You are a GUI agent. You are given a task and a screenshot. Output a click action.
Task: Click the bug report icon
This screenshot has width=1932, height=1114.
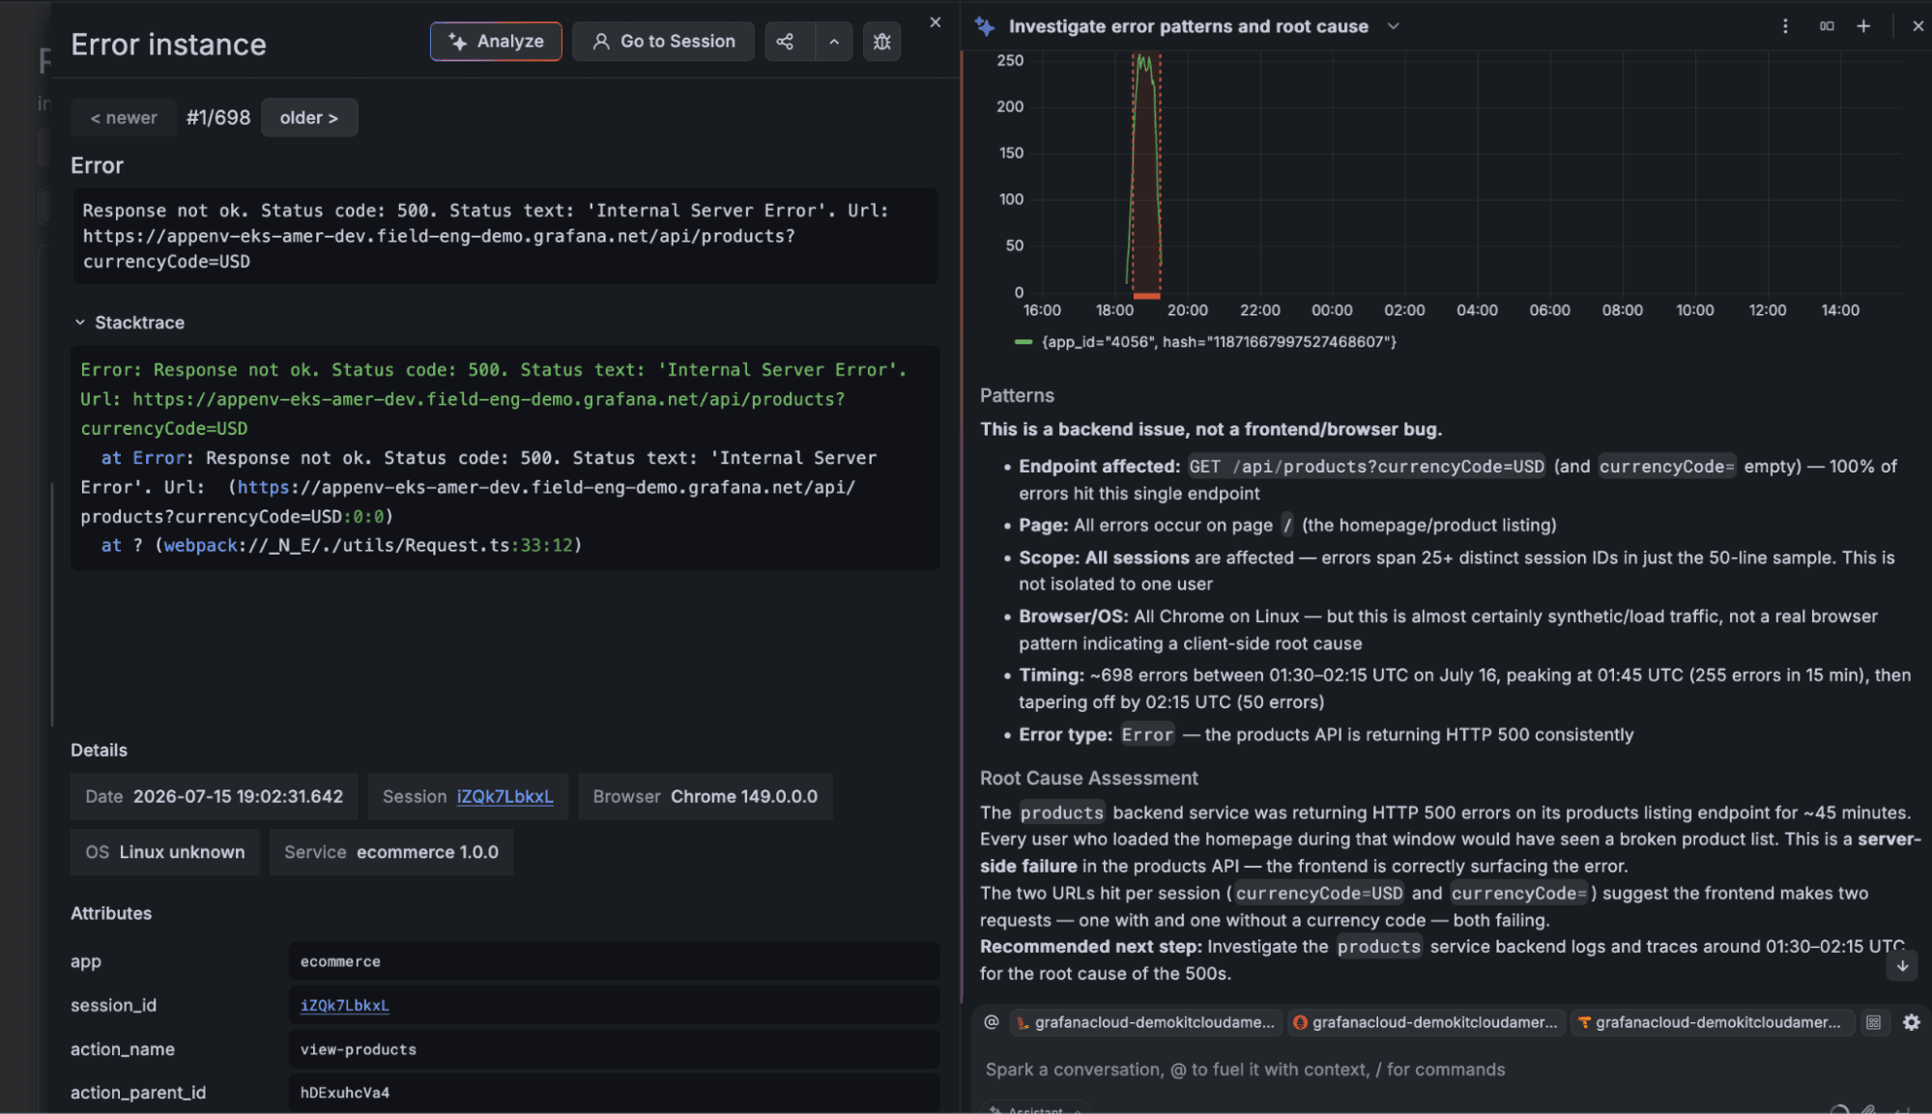(881, 42)
